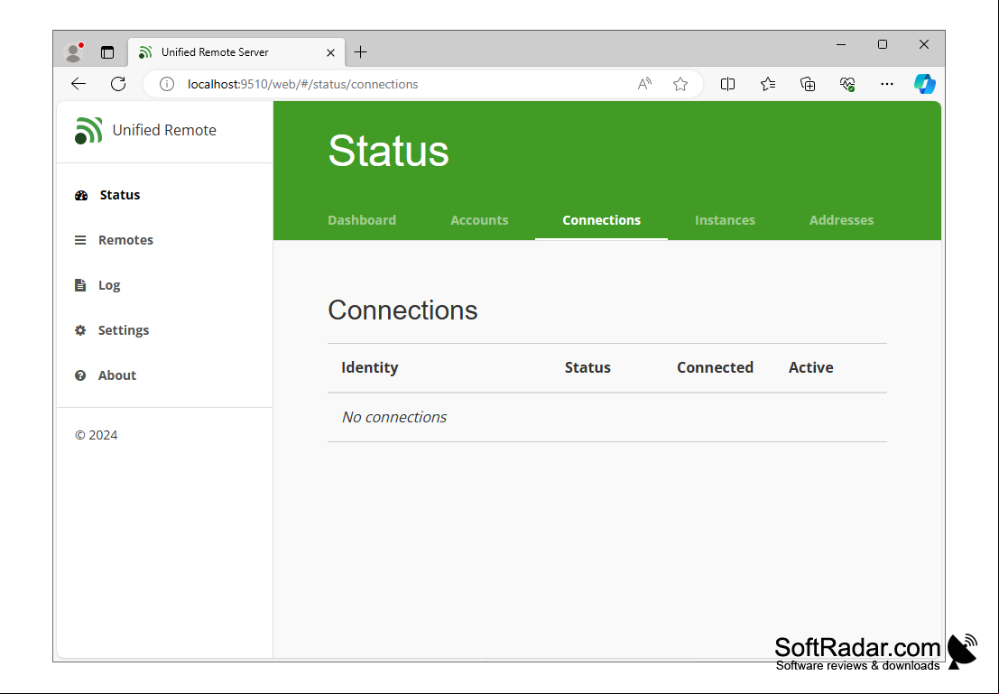999x694 pixels.
Task: Open the Settings sidebar link
Action: pos(124,330)
